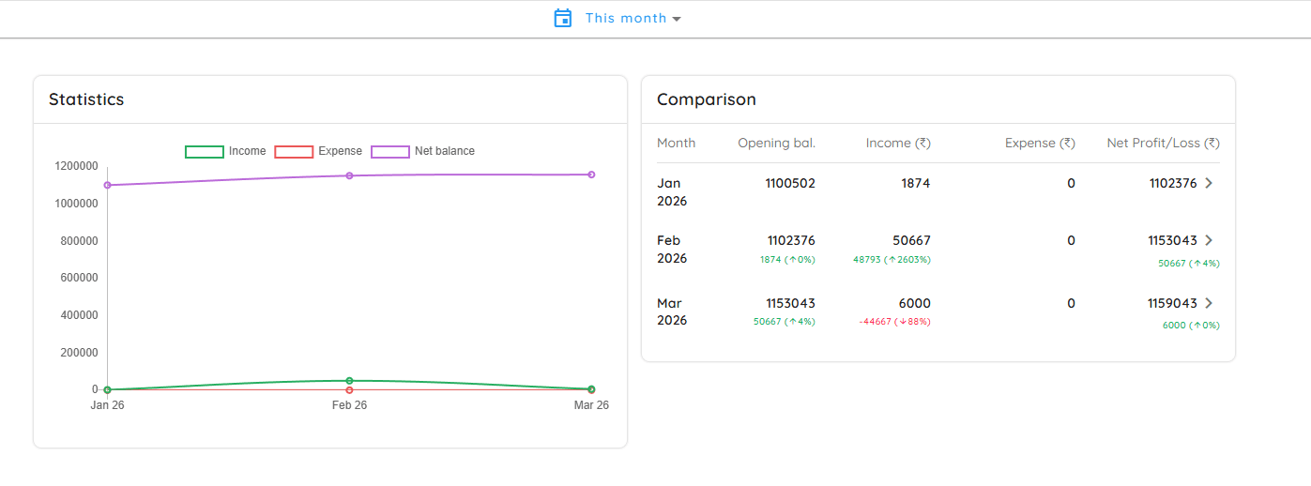The image size is (1311, 486).
Task: Expand the Mar 2026 row chevron
Action: coord(1209,303)
